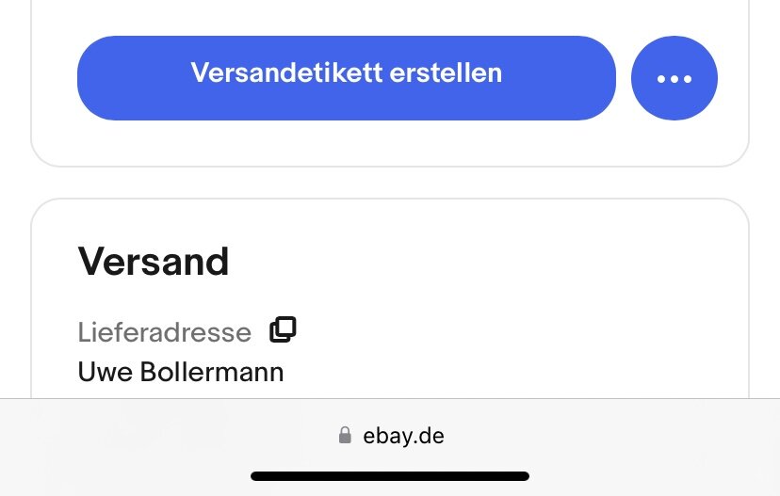The image size is (780, 496).
Task: Create a shipping label with the blue pill button
Action: coord(347,78)
